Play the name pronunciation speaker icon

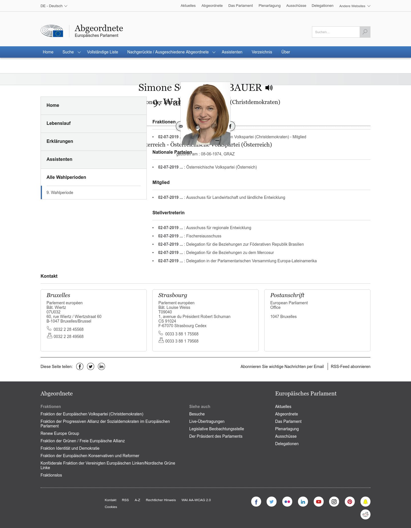269,88
